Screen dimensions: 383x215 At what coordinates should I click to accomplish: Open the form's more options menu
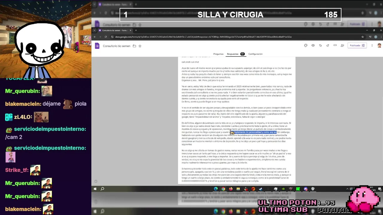[x=372, y=45]
